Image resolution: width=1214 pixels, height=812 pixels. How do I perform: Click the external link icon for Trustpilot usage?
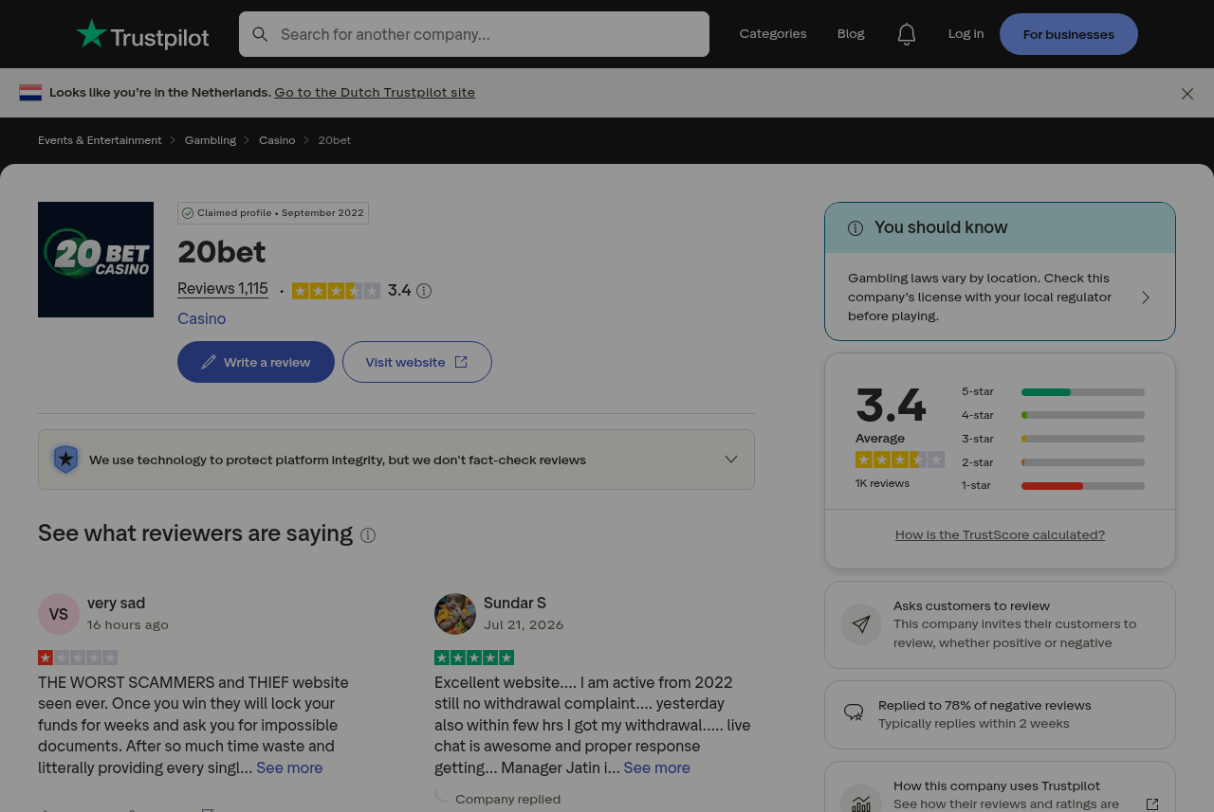click(x=1152, y=804)
